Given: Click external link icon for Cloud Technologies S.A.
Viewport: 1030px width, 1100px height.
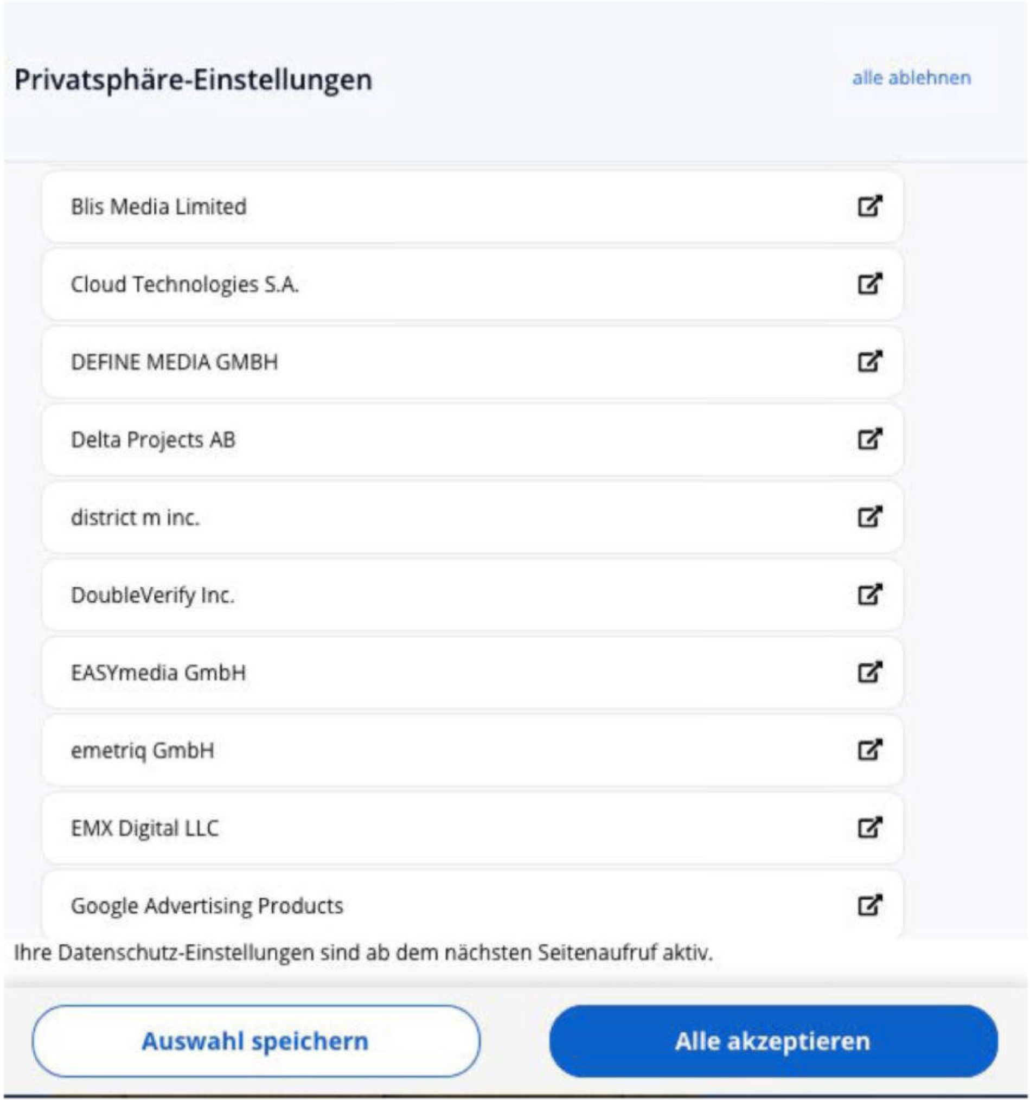Looking at the screenshot, I should [x=869, y=284].
